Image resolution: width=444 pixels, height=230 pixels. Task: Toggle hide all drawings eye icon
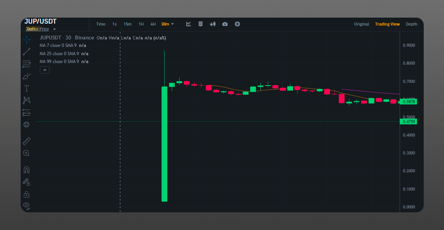[27, 205]
